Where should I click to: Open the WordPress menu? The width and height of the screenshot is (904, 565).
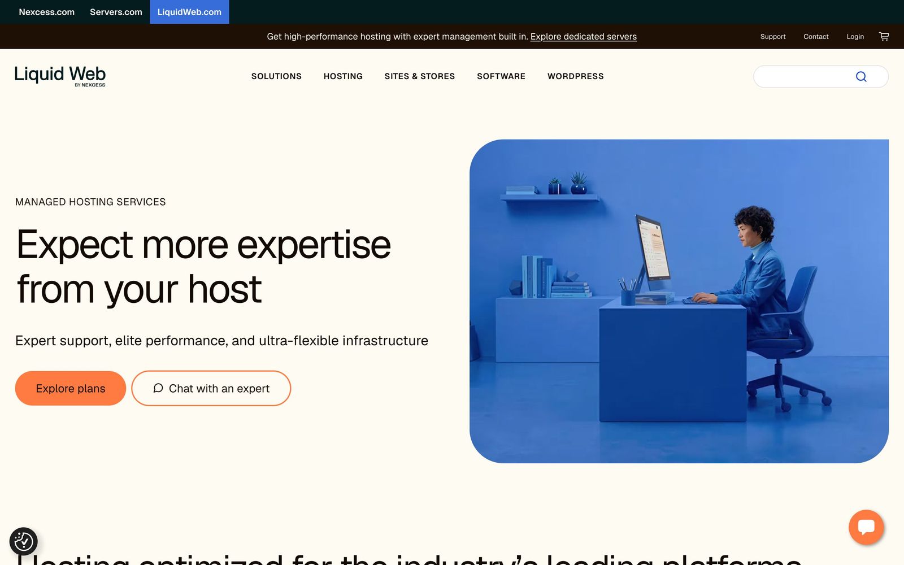[576, 76]
